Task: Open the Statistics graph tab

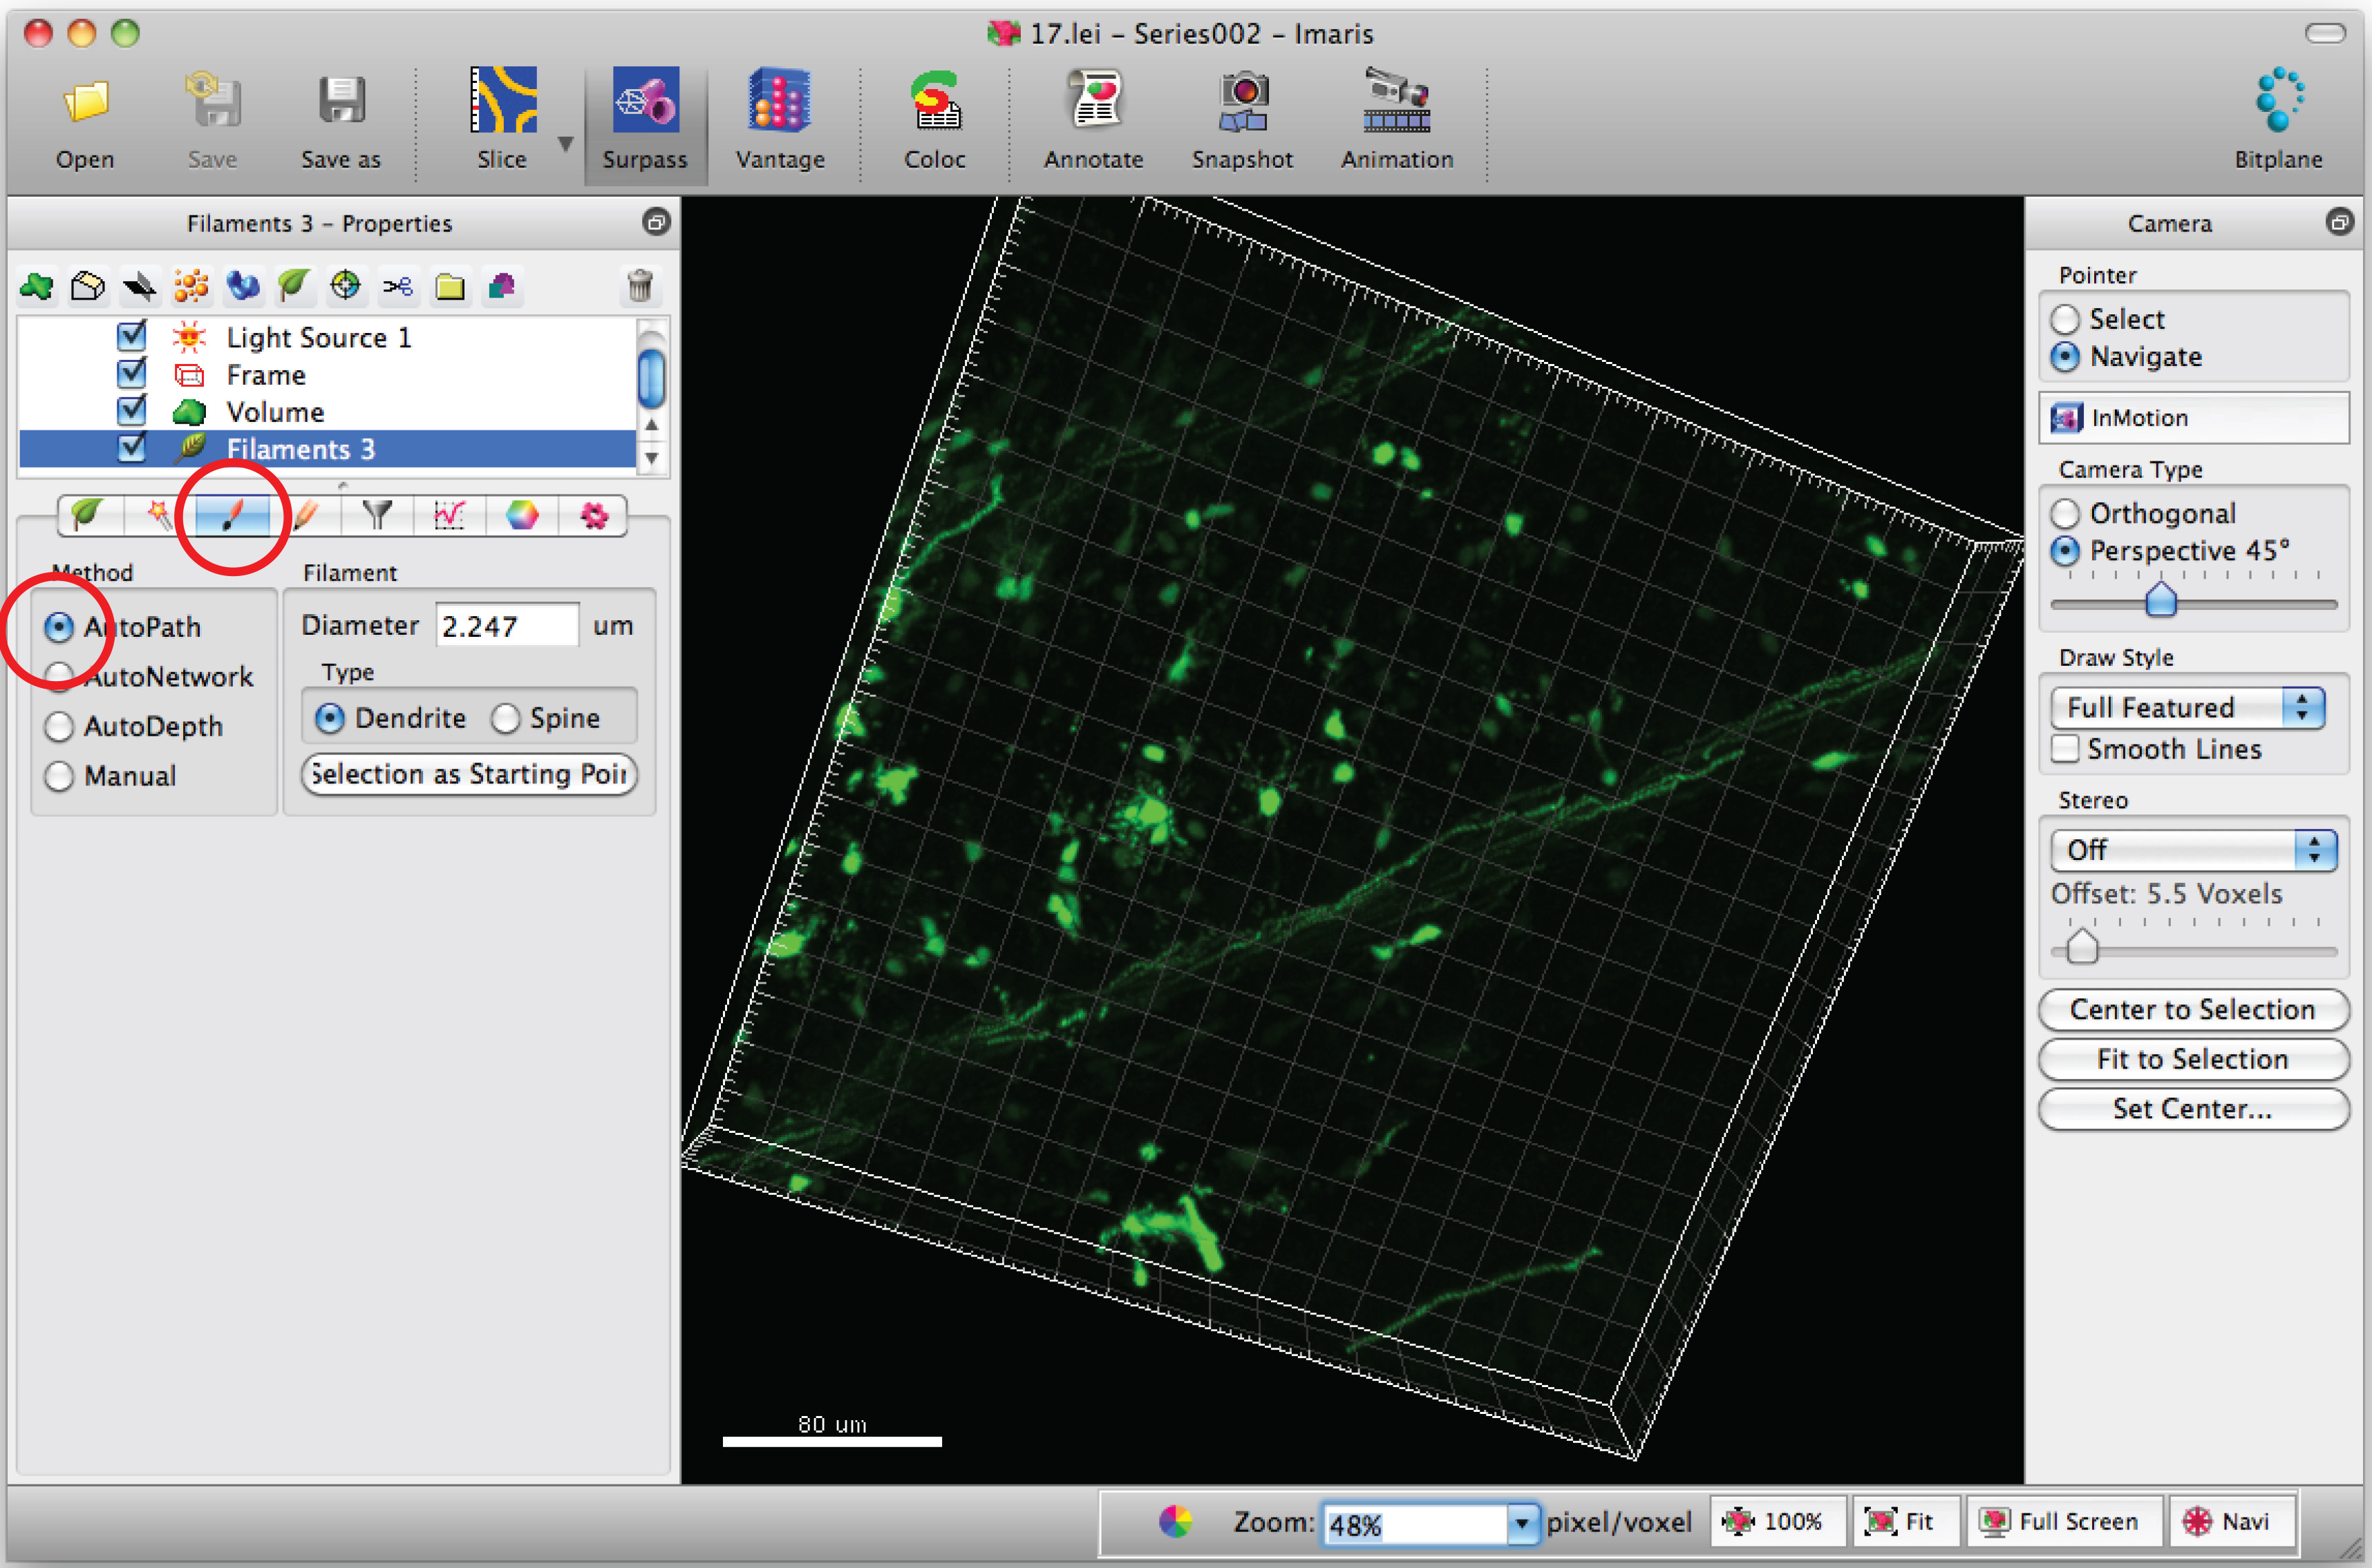Action: (x=449, y=515)
